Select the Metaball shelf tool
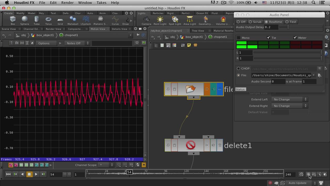 coord(73,21)
